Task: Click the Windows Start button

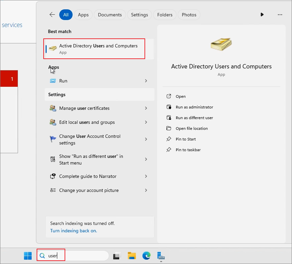Action: 28,256
